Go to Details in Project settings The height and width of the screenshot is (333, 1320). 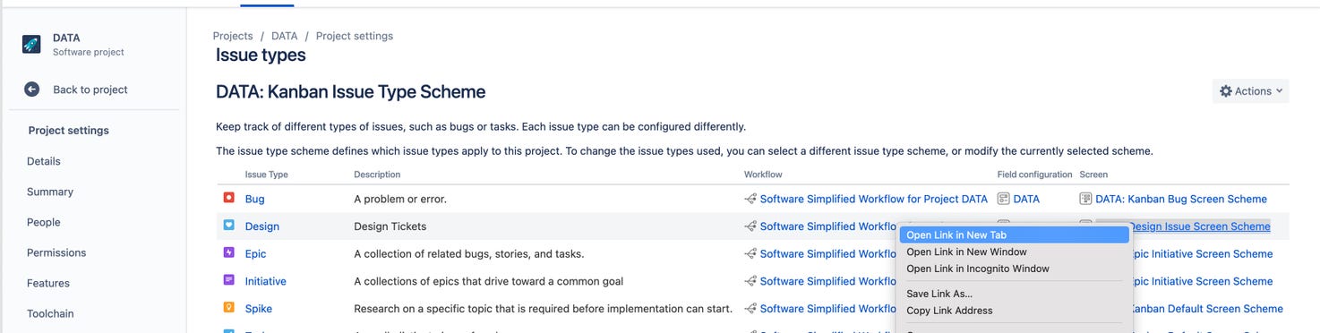pyautogui.click(x=44, y=161)
